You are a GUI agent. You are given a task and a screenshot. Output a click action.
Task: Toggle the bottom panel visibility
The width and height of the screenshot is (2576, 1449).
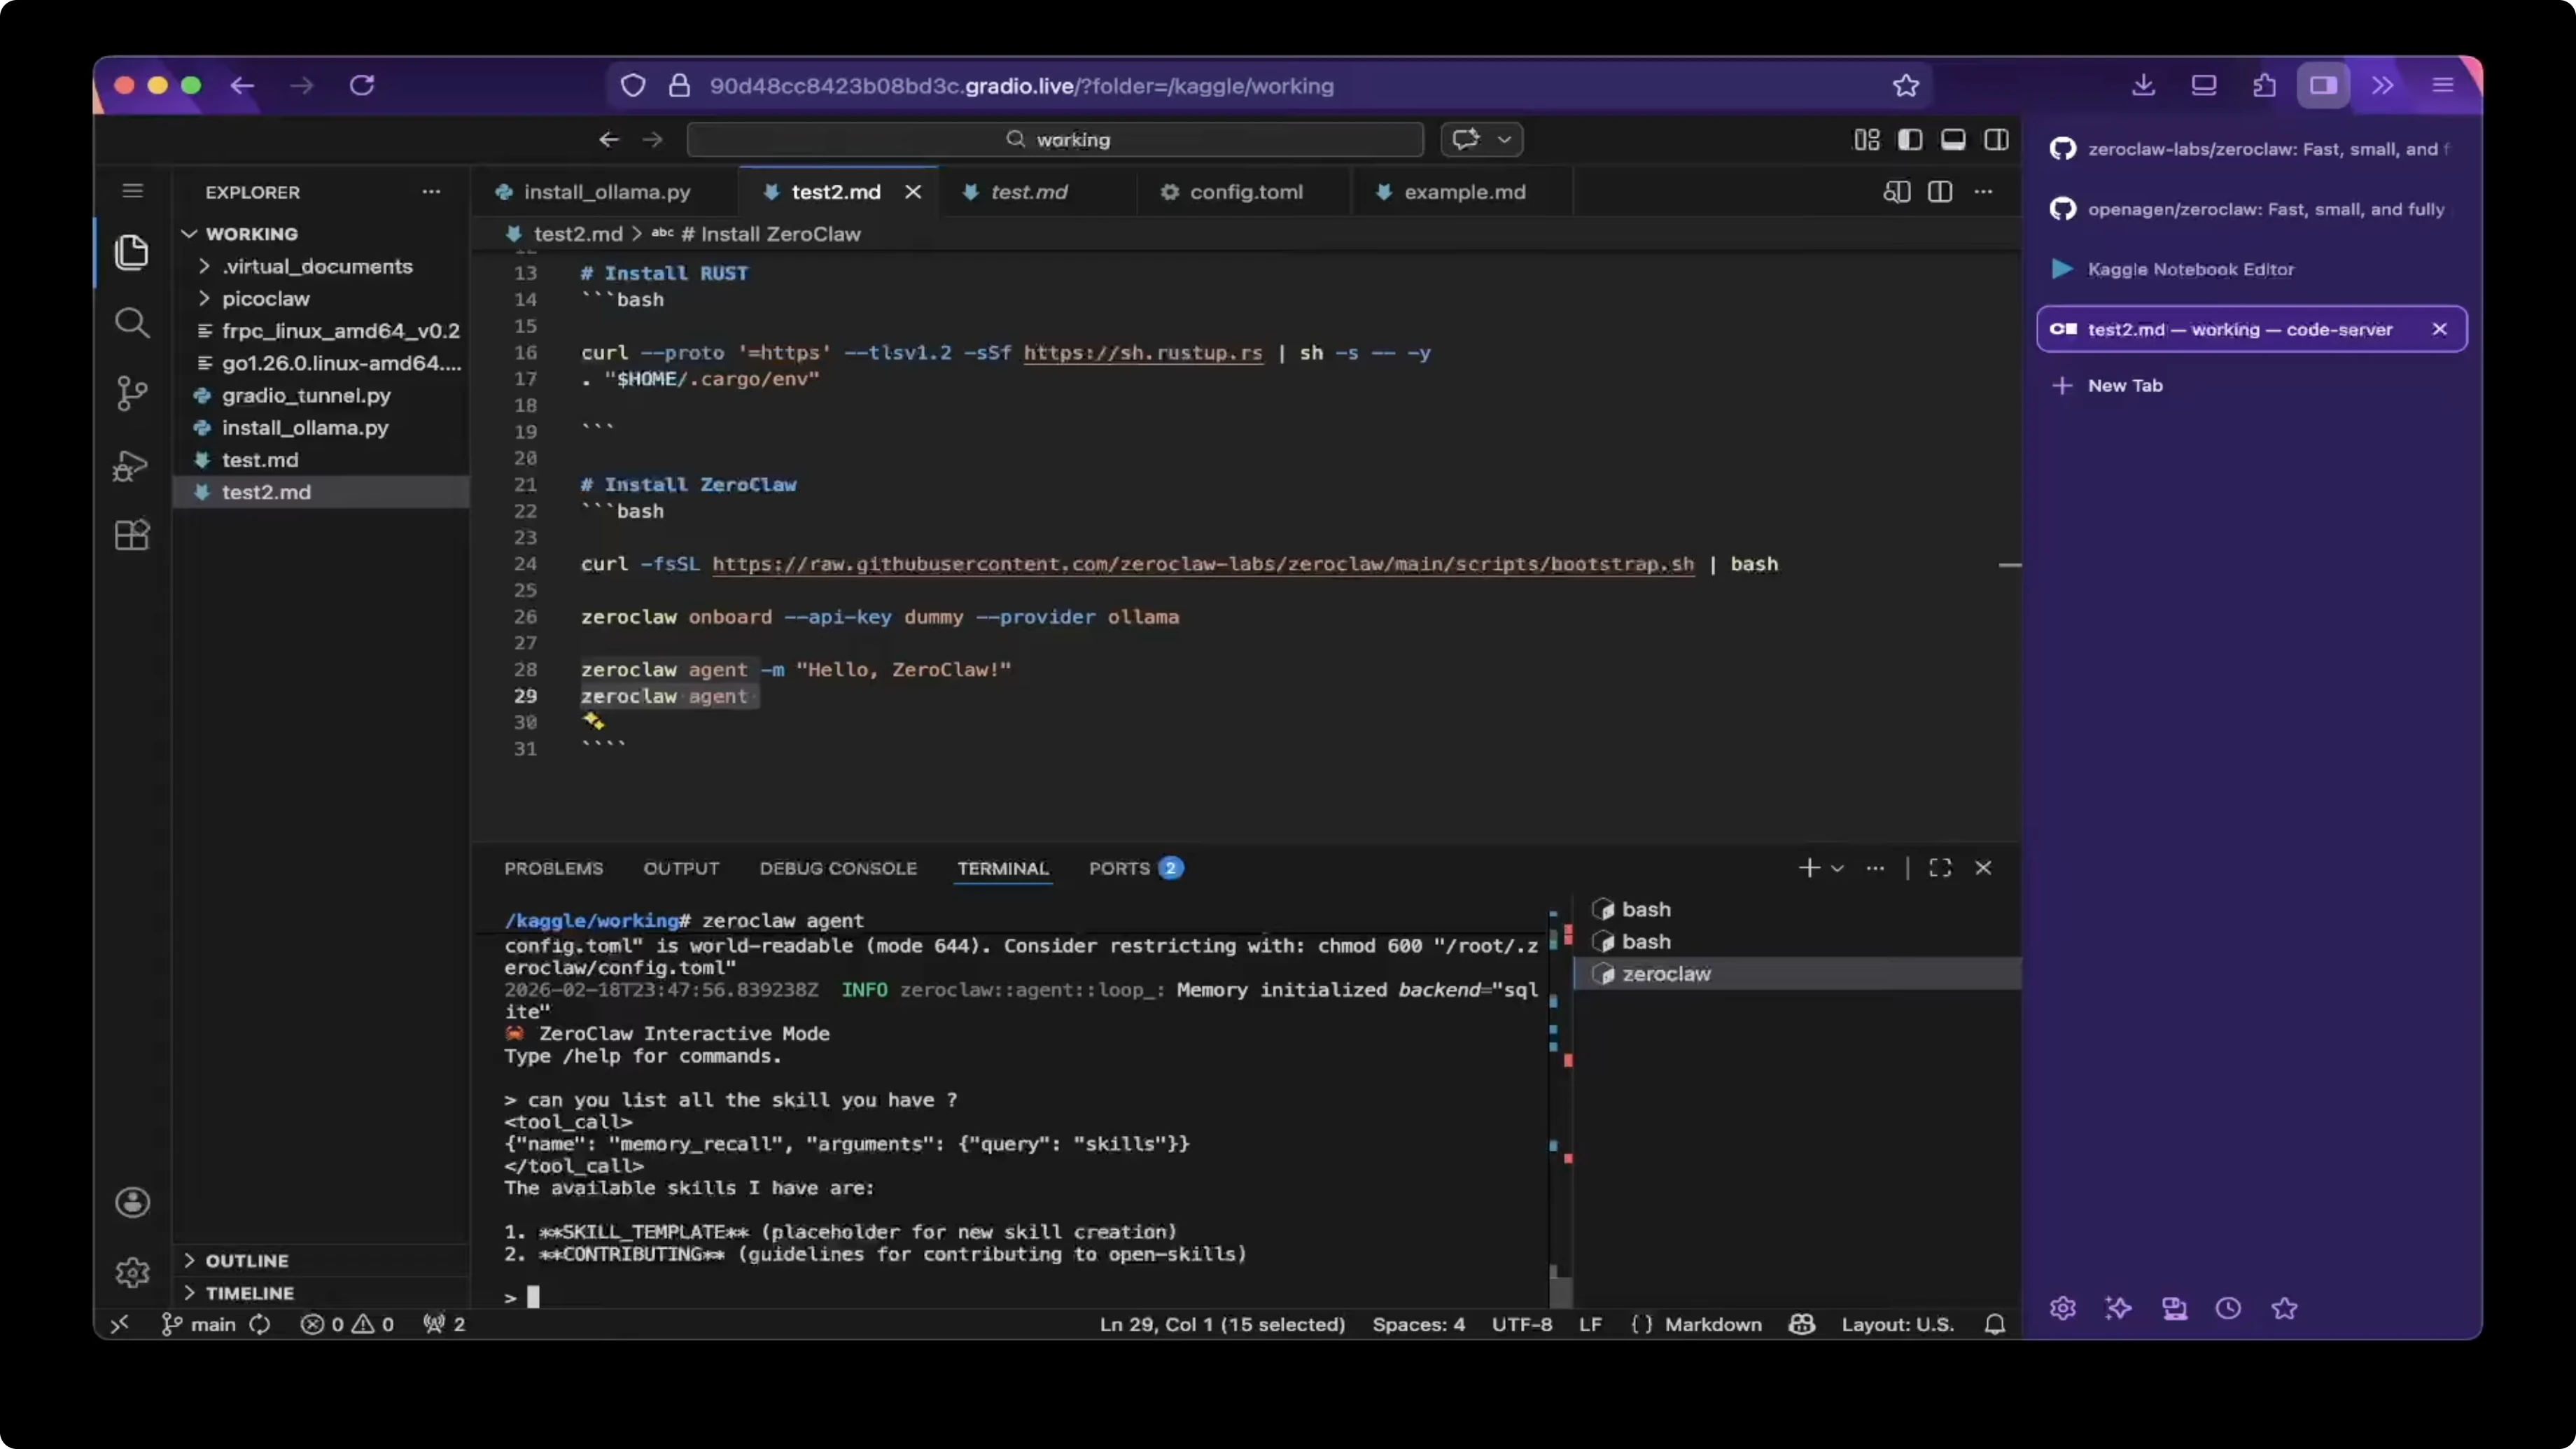point(1952,139)
